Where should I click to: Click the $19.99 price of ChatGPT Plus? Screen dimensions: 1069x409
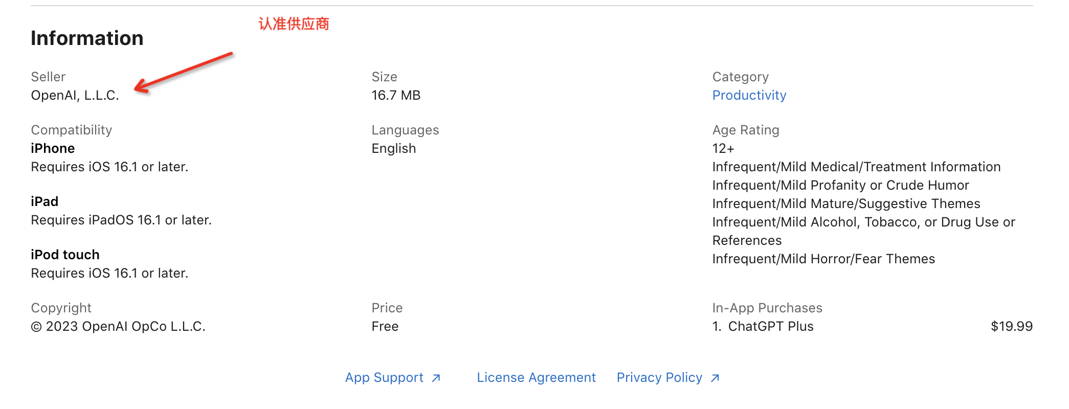[1012, 326]
